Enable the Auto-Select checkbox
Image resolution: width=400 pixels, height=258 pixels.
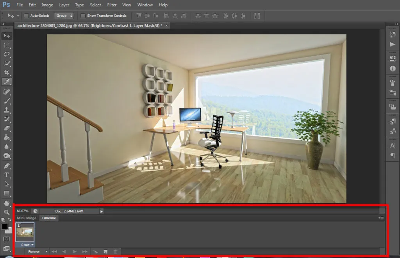click(27, 16)
